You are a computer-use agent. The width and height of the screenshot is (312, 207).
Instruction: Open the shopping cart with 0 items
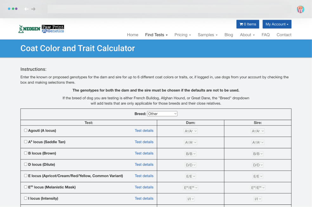pyautogui.click(x=248, y=24)
